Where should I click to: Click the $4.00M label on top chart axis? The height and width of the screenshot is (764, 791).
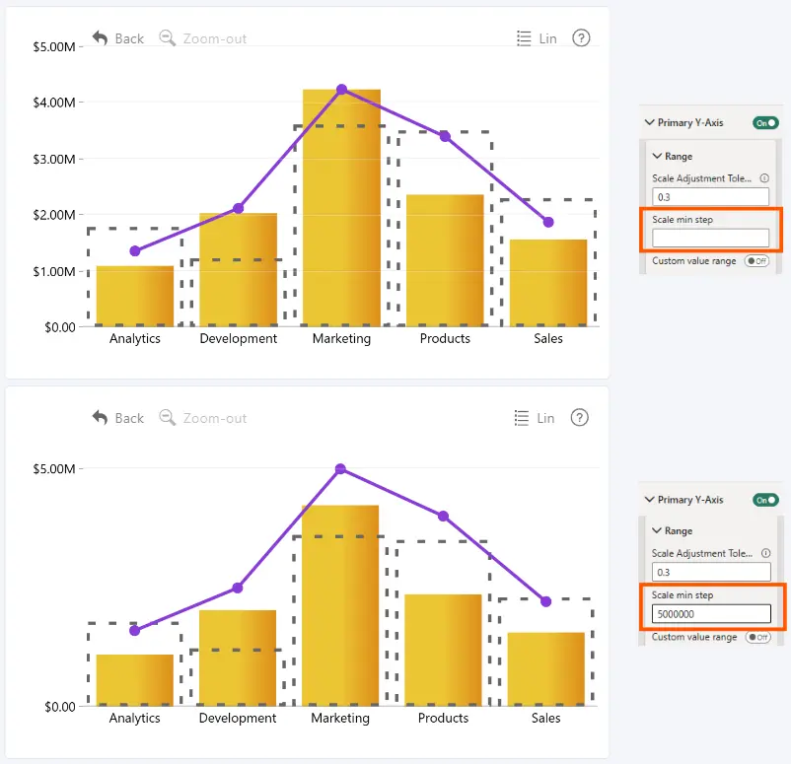(54, 103)
